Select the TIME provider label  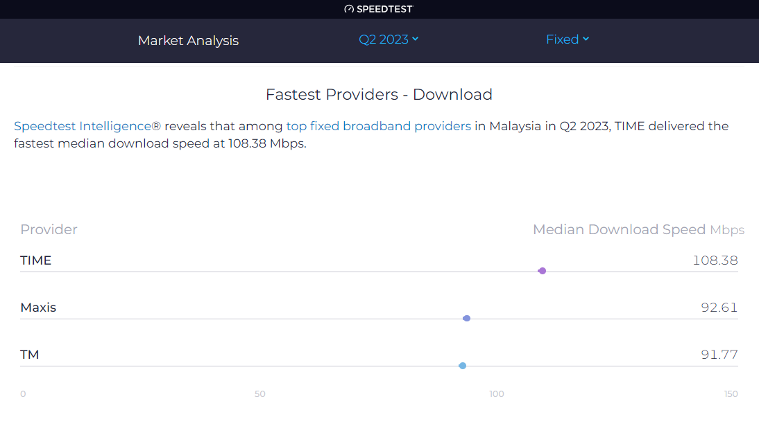pyautogui.click(x=36, y=260)
